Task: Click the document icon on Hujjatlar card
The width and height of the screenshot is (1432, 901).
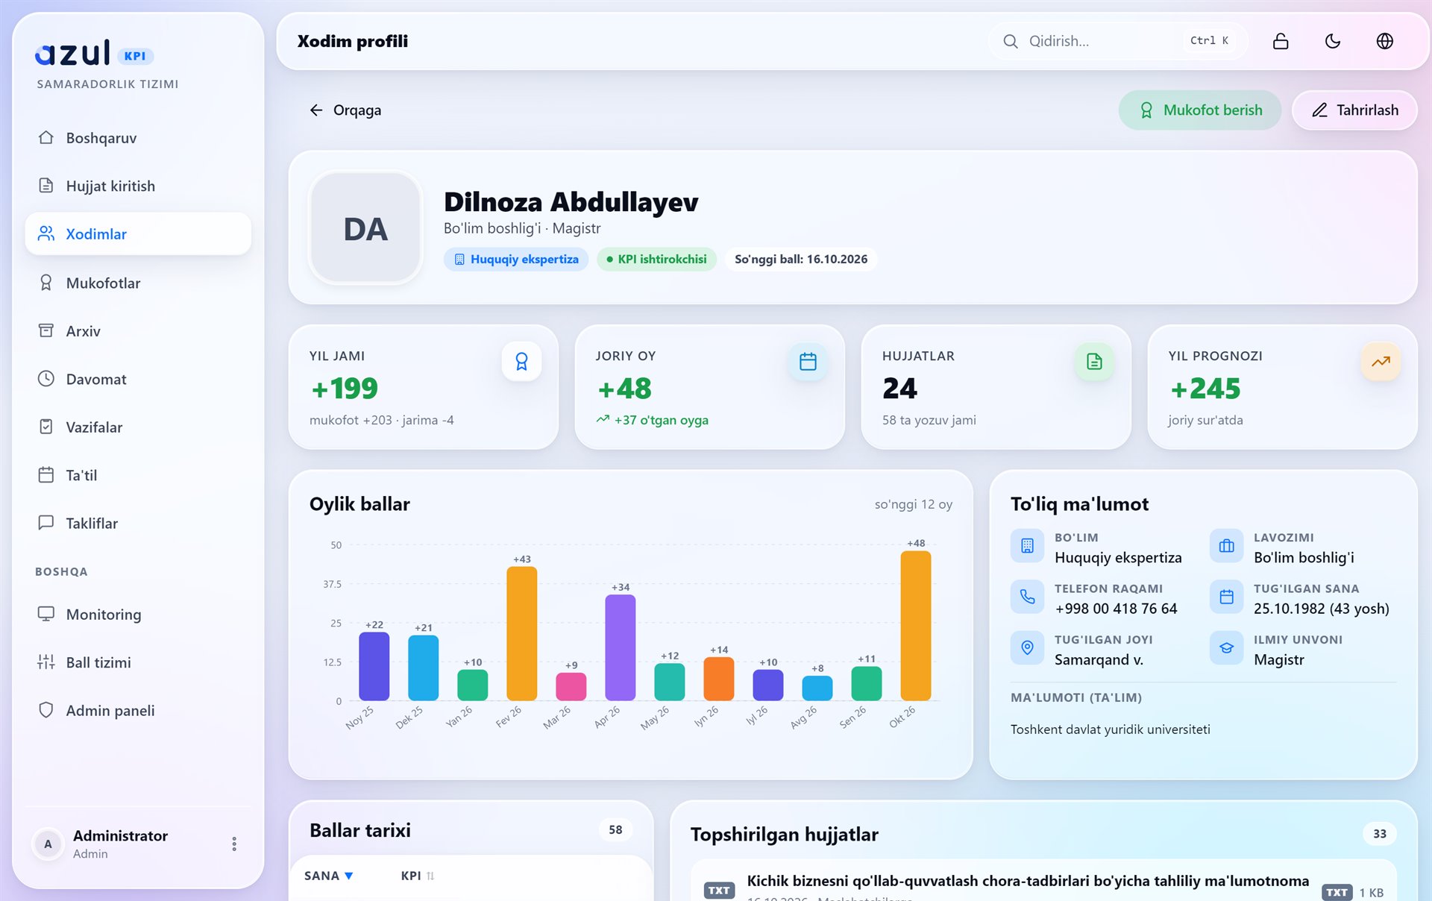Action: click(1094, 362)
